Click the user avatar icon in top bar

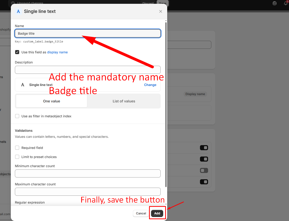tap(275, 3)
